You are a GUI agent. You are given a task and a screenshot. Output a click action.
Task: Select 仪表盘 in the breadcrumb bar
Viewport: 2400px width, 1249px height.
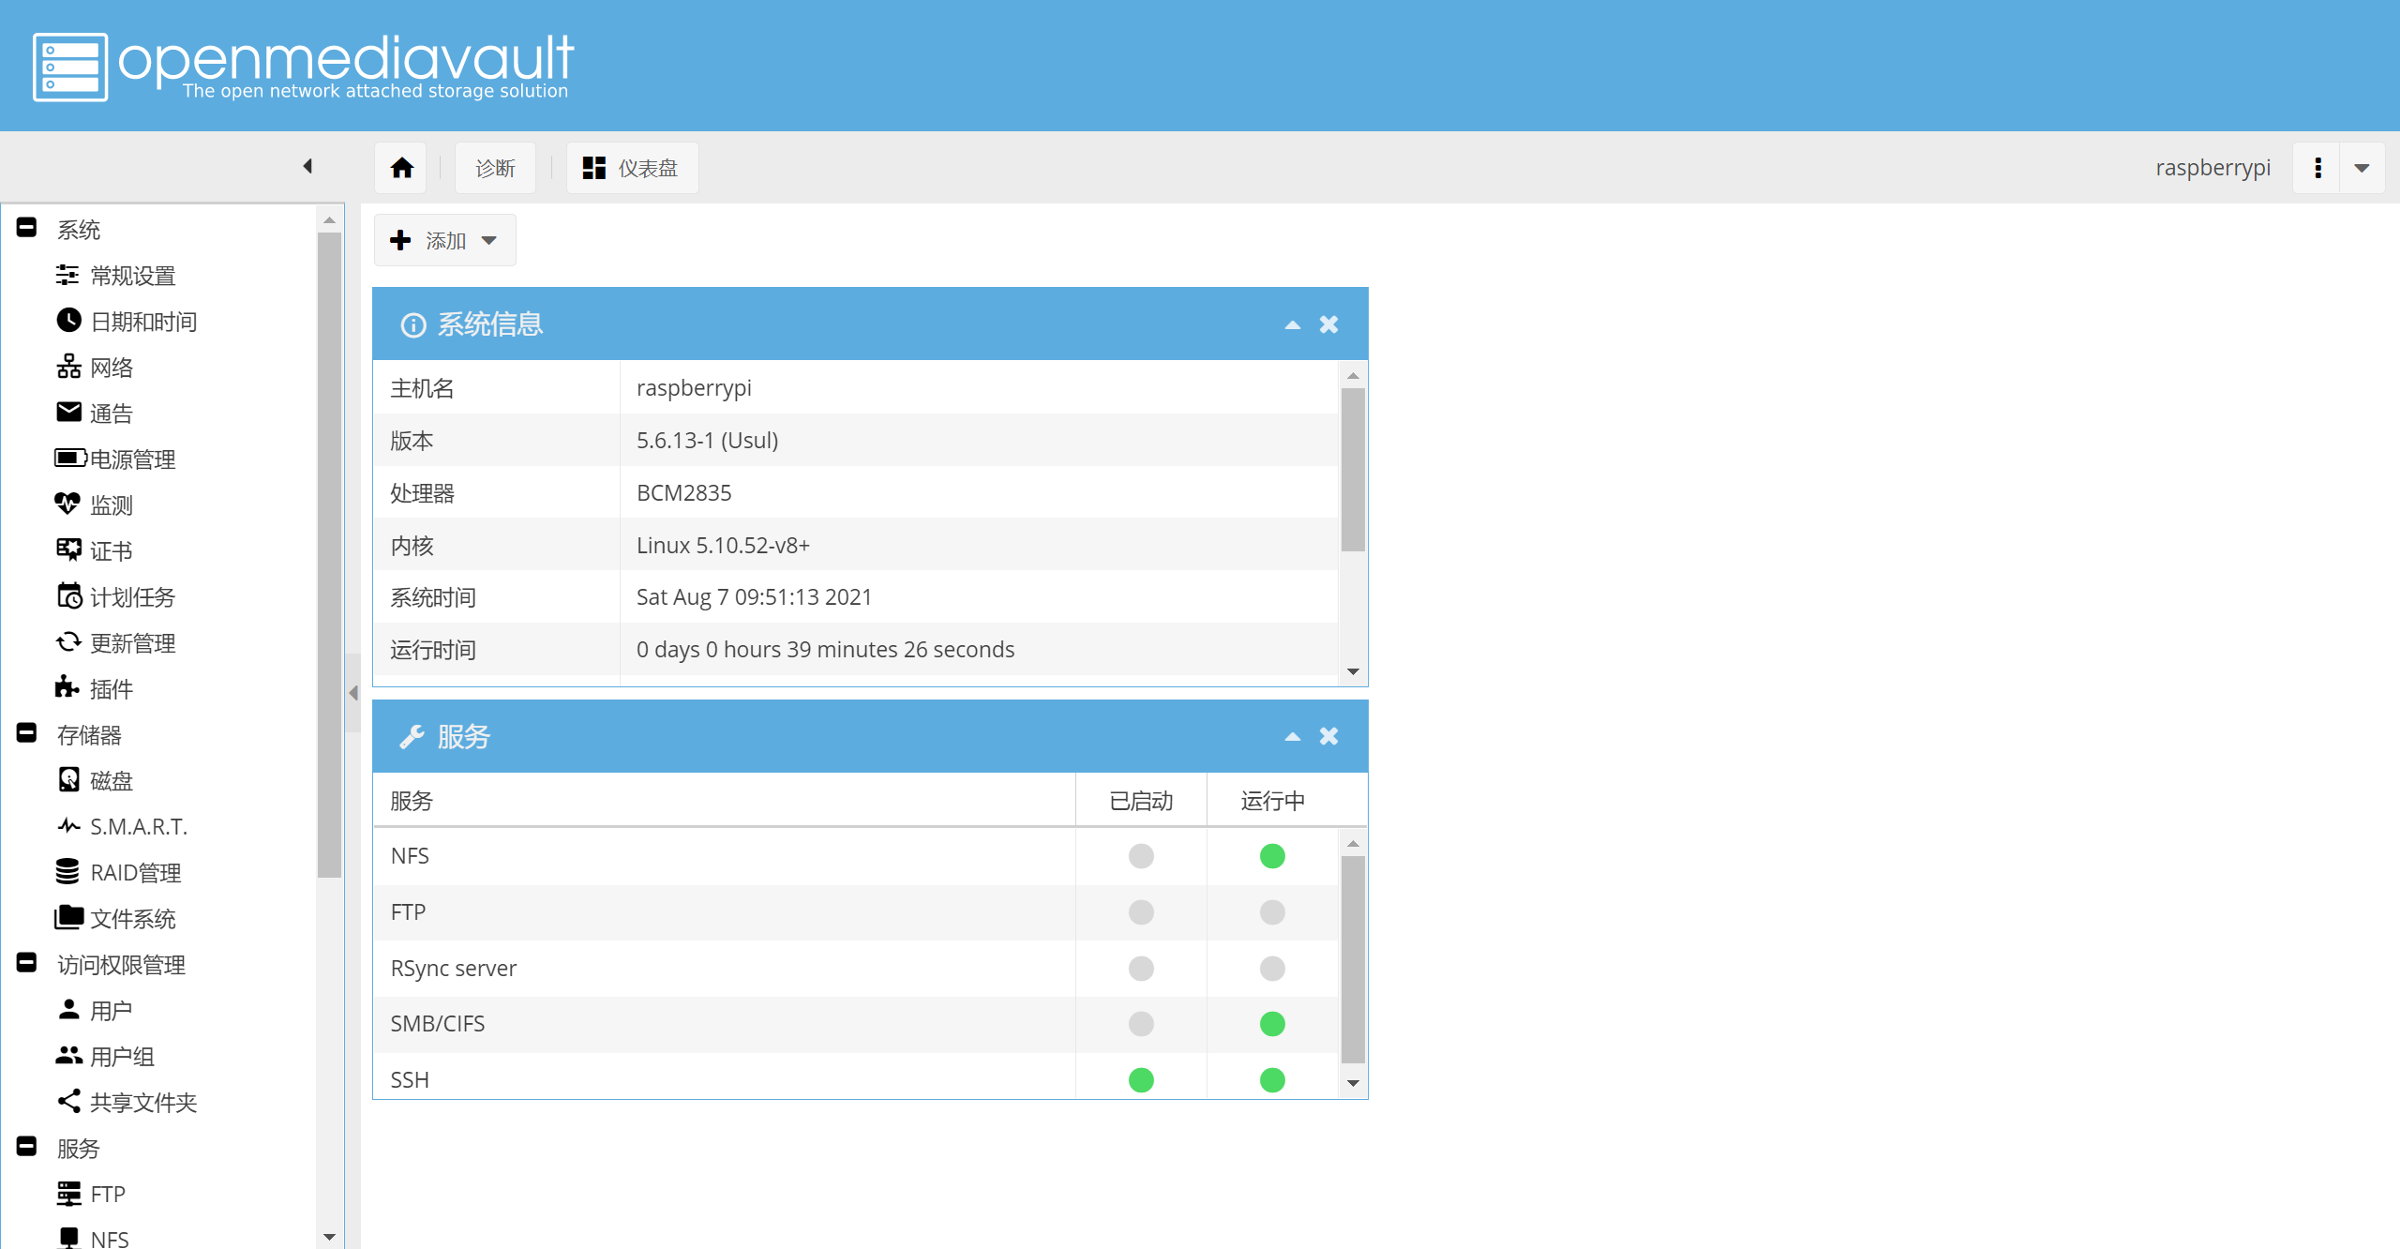point(632,168)
